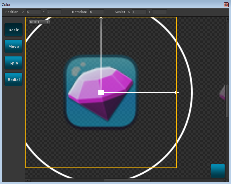Click the Rotation input field

(97, 12)
